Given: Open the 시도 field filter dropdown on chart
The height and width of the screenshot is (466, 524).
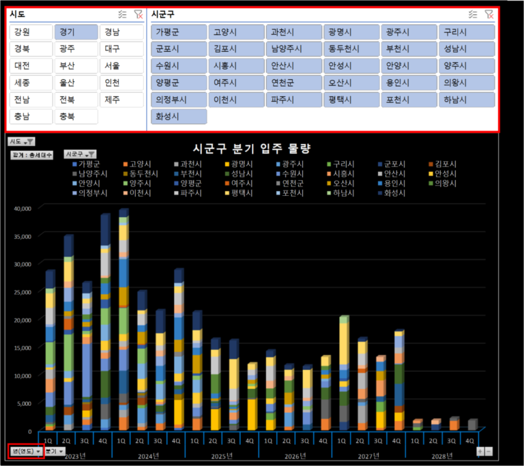Looking at the screenshot, I should pos(21,141).
